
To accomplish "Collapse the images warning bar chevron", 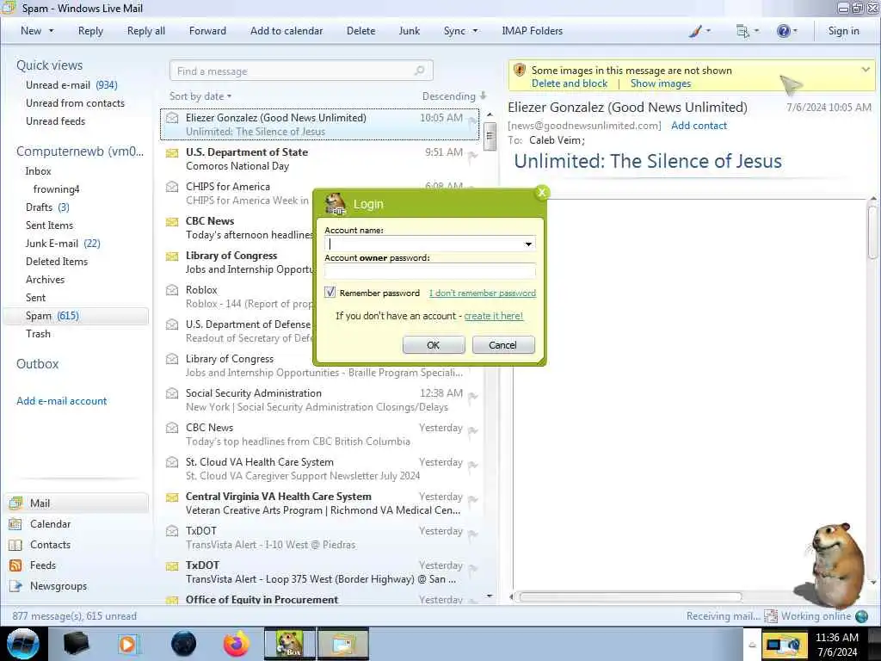I will 866,70.
